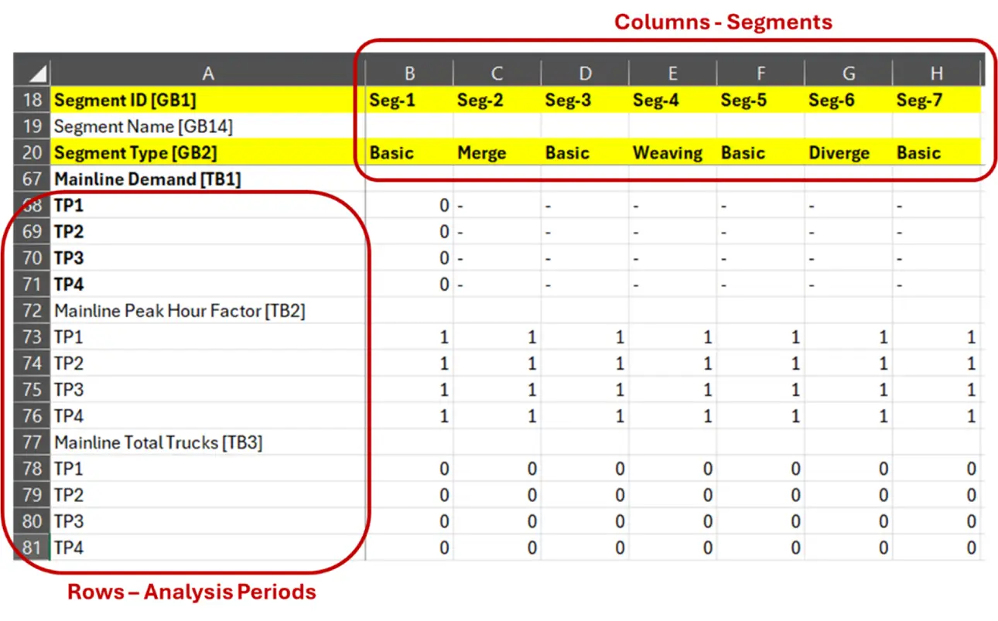The image size is (998, 621).
Task: Select column B header
Action: point(409,73)
